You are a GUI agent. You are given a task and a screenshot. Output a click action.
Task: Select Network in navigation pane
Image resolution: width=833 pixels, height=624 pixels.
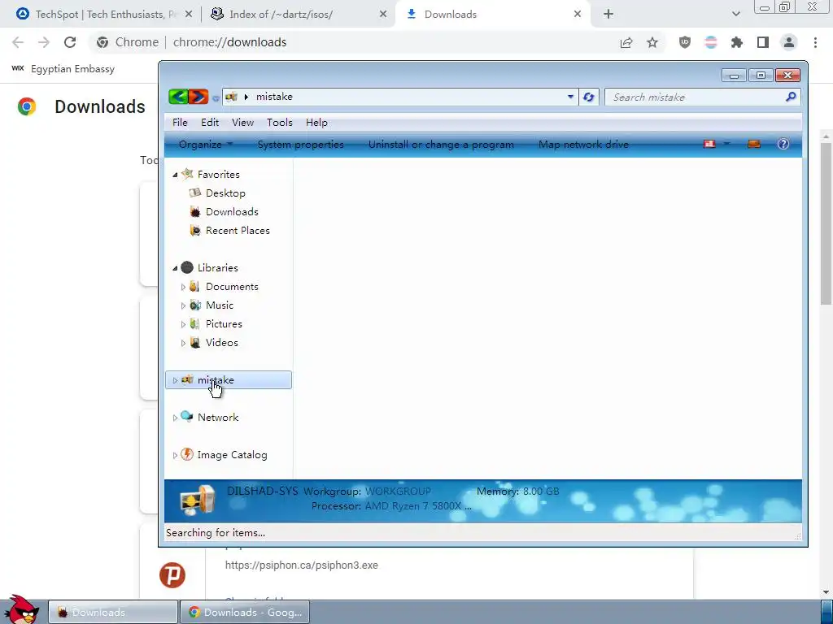(218, 417)
